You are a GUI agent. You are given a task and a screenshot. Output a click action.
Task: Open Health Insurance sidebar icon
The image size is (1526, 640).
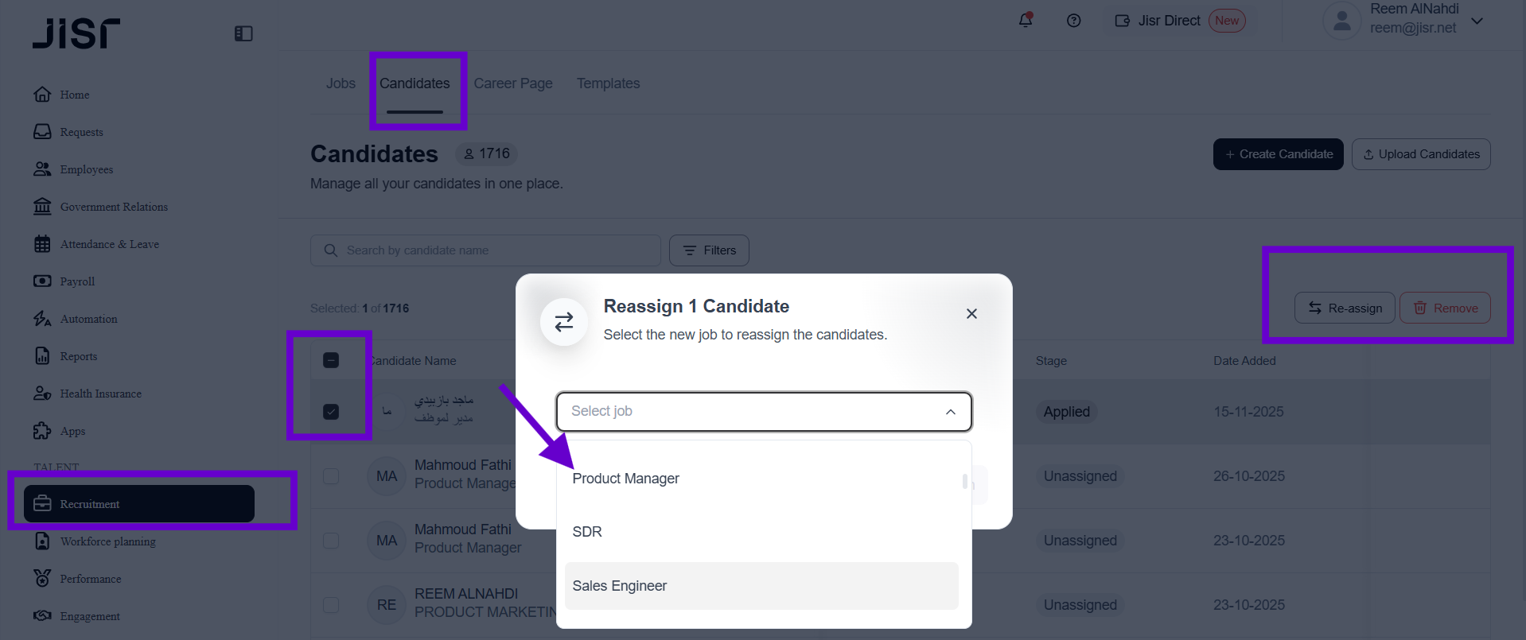pos(42,394)
